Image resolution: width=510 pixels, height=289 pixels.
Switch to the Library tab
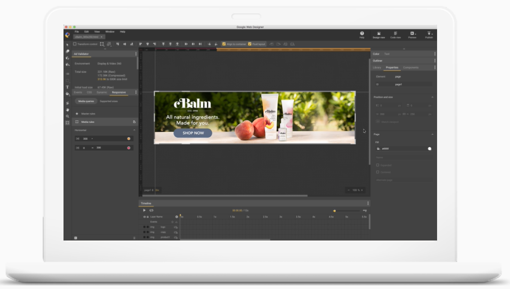(x=377, y=67)
